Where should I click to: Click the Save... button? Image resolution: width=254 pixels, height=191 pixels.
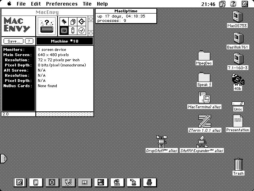(13, 41)
